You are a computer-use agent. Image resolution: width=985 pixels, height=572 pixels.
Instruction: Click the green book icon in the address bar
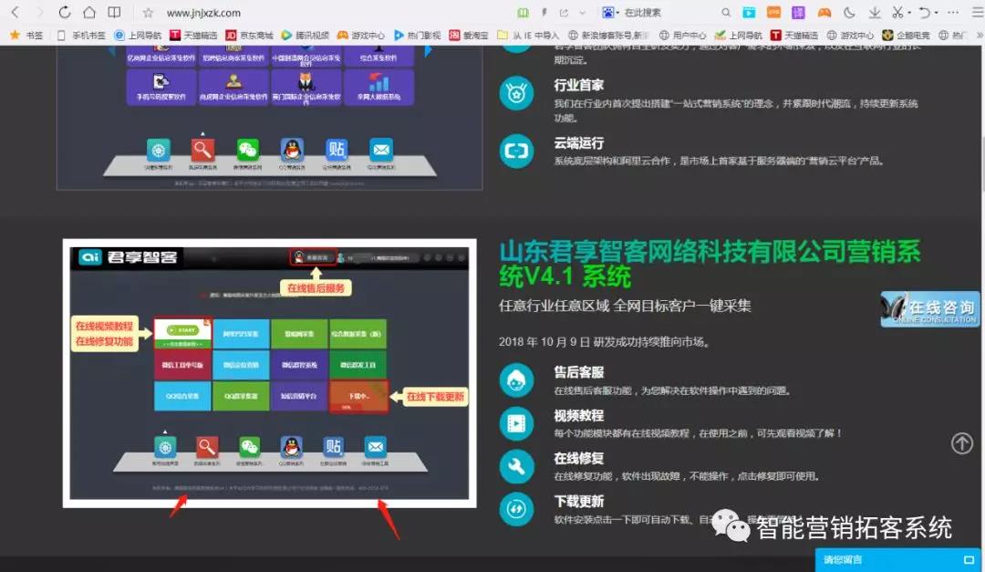coord(523,13)
